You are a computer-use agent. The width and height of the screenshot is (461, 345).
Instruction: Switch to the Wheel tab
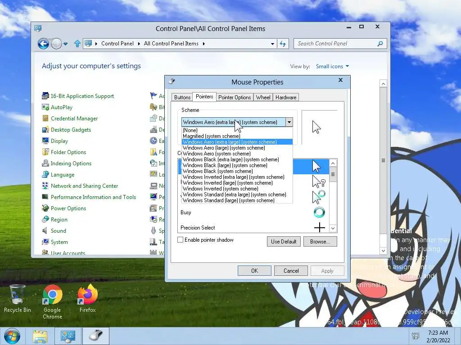coord(263,97)
